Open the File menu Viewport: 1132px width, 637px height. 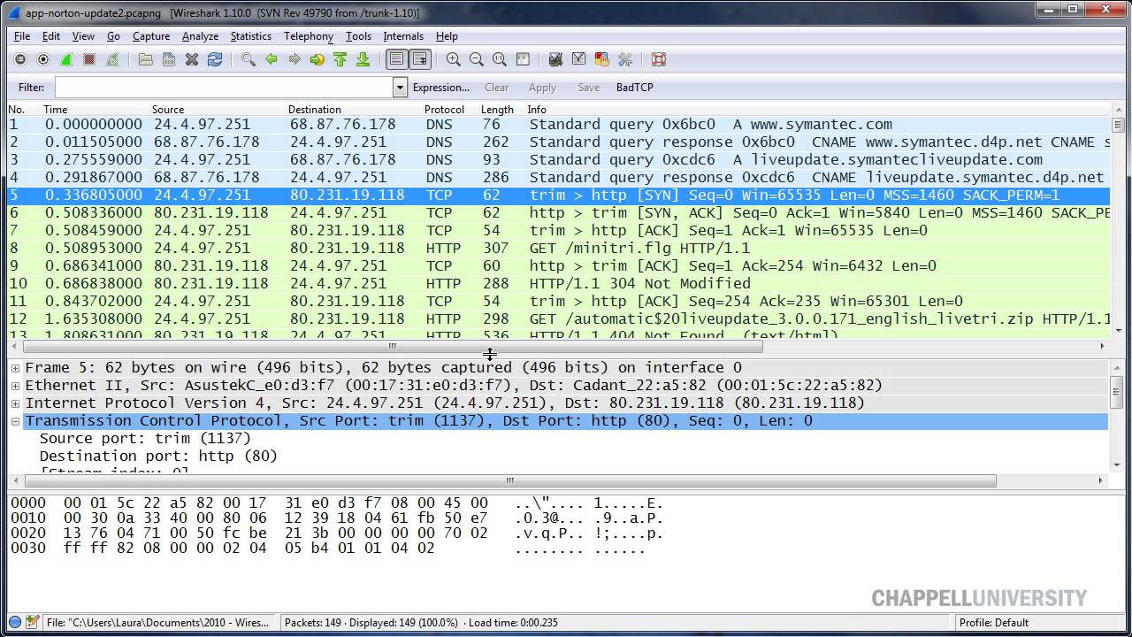pyautogui.click(x=22, y=36)
